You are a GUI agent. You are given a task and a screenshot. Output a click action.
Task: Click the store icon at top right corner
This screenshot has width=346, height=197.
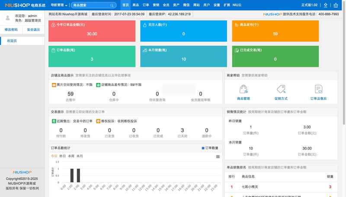336,6
